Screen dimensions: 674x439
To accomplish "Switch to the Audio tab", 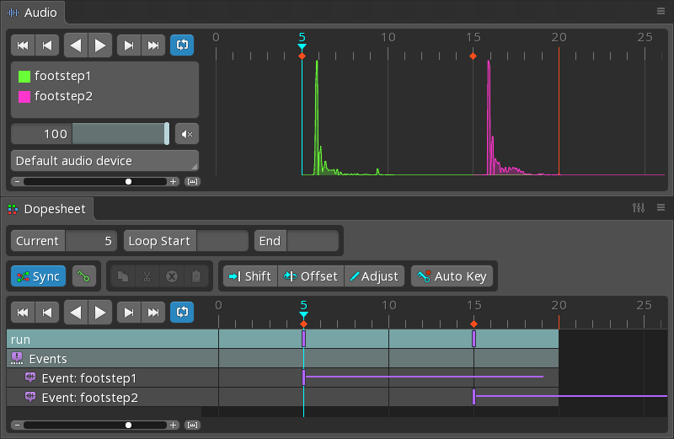I will click(x=32, y=13).
